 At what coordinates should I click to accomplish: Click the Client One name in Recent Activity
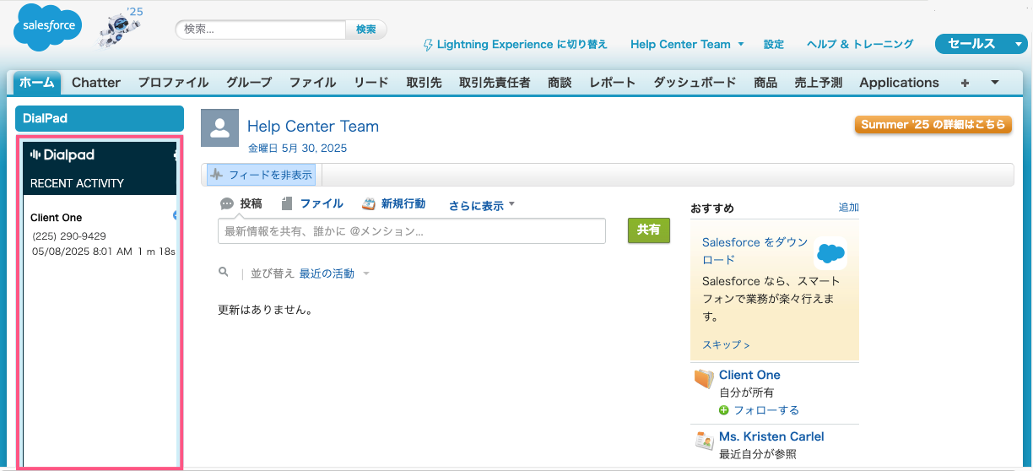click(x=57, y=218)
